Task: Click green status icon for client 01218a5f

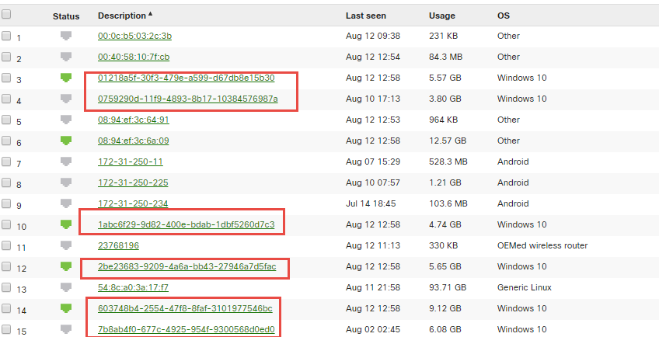Action: (x=66, y=78)
